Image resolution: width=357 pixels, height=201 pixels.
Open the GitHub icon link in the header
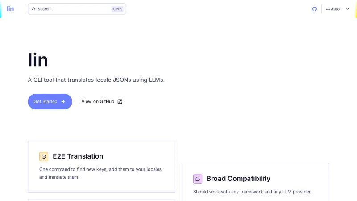pyautogui.click(x=315, y=9)
